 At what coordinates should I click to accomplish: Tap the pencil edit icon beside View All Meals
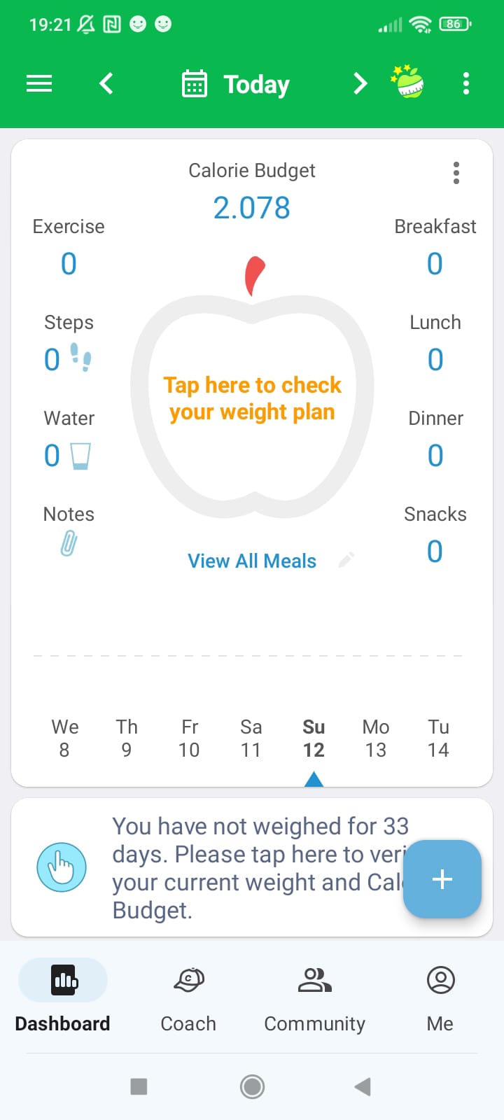click(346, 560)
